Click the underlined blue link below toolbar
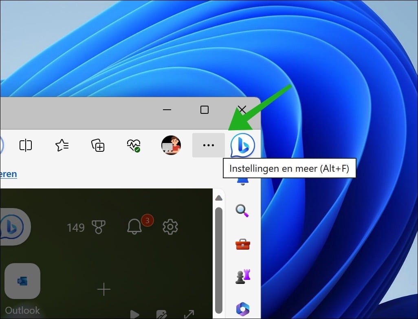Viewport: 418px width, 319px height. (8, 174)
